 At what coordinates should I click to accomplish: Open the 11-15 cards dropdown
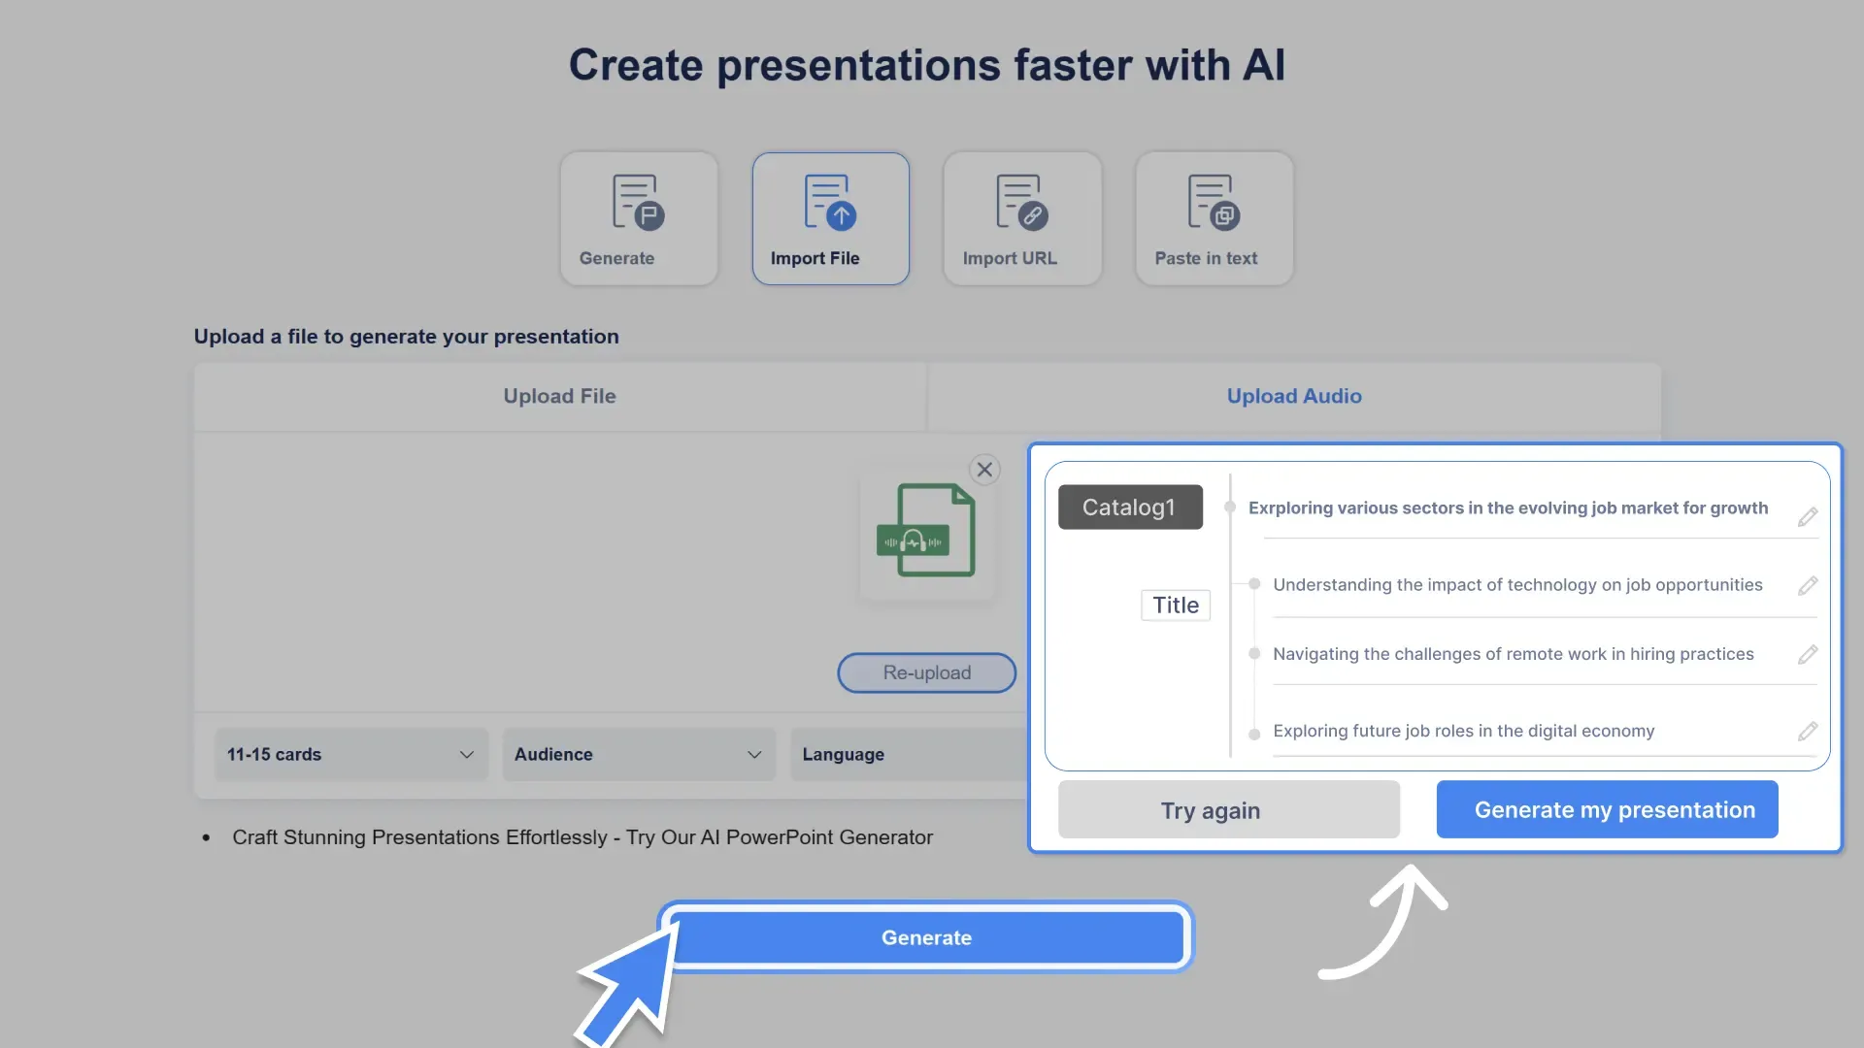(350, 754)
